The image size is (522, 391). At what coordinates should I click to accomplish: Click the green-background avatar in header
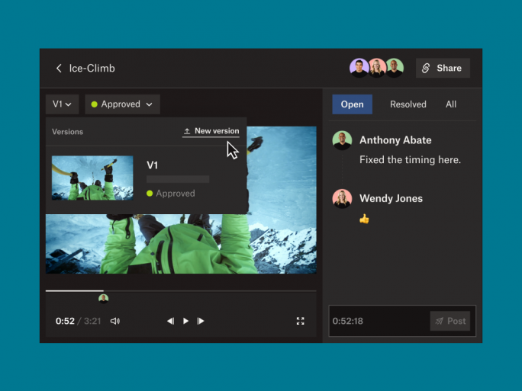point(395,68)
